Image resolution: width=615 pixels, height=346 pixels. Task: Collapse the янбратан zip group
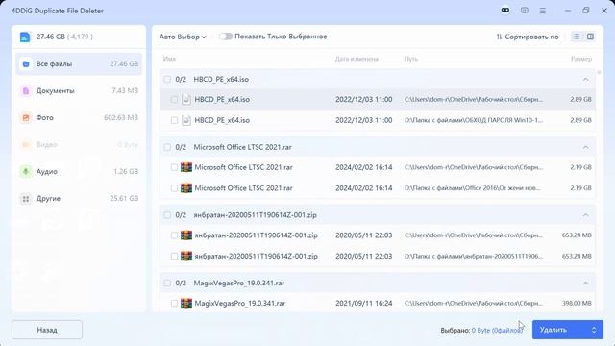tap(585, 215)
